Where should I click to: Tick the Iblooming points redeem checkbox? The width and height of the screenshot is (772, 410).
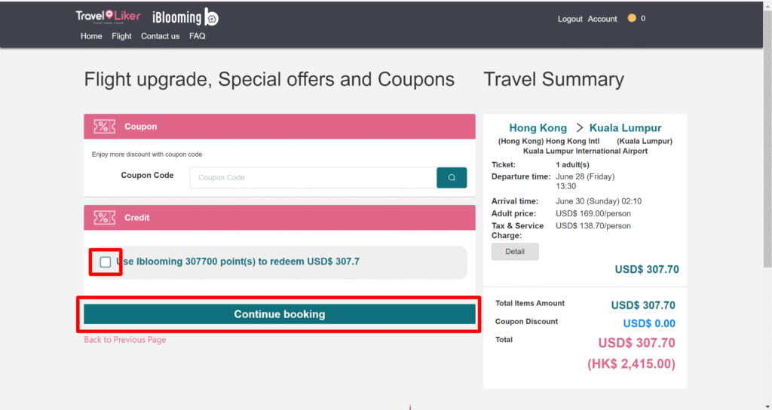(106, 262)
